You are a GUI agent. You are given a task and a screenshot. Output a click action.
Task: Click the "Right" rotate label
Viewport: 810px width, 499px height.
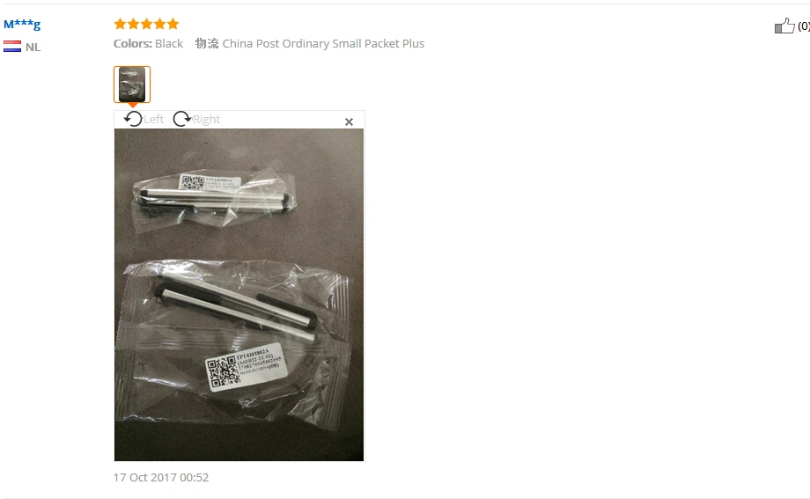206,120
